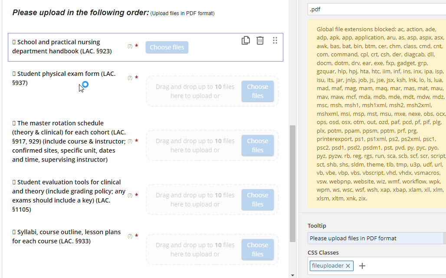Click the drag handle of selected field
The image size is (446, 278).
(275, 40)
